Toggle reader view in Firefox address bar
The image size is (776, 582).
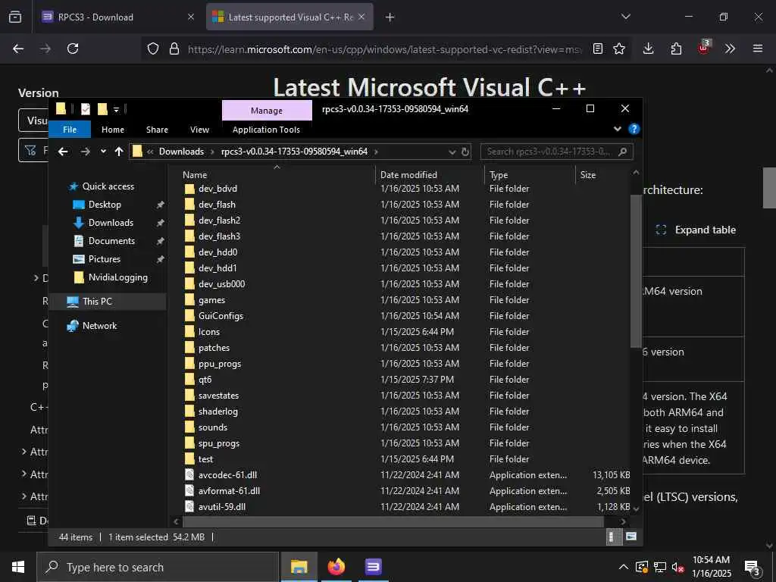[598, 48]
